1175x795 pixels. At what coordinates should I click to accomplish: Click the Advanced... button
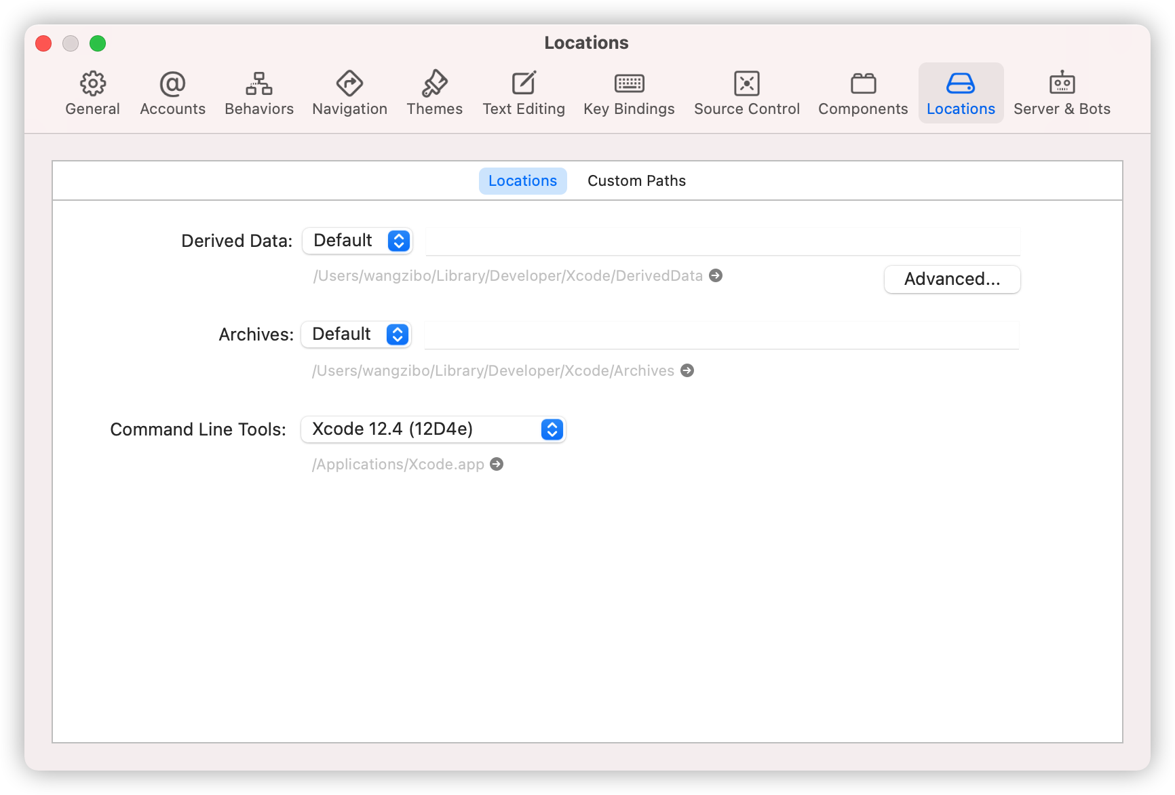point(952,279)
